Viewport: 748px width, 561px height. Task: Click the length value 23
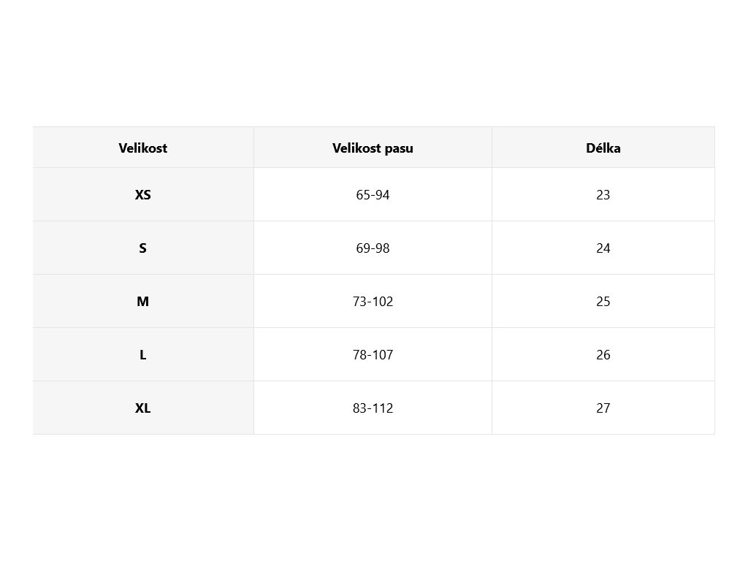tap(603, 195)
